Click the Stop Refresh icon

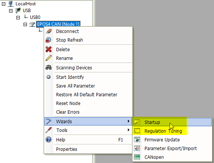point(49,40)
